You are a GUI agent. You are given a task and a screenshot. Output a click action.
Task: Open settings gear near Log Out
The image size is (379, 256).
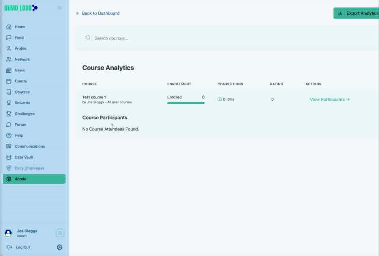tap(60, 247)
